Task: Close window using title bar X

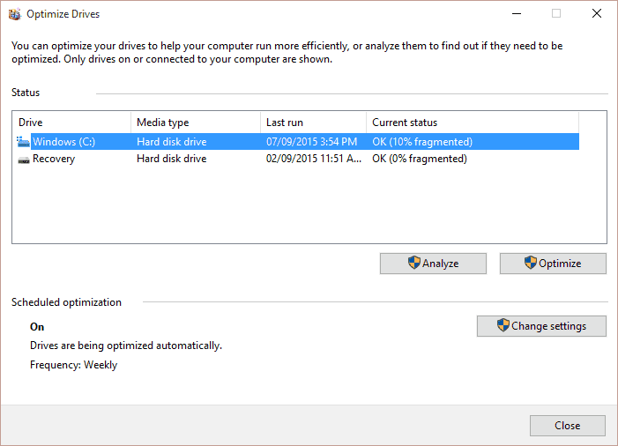Action: pos(597,14)
